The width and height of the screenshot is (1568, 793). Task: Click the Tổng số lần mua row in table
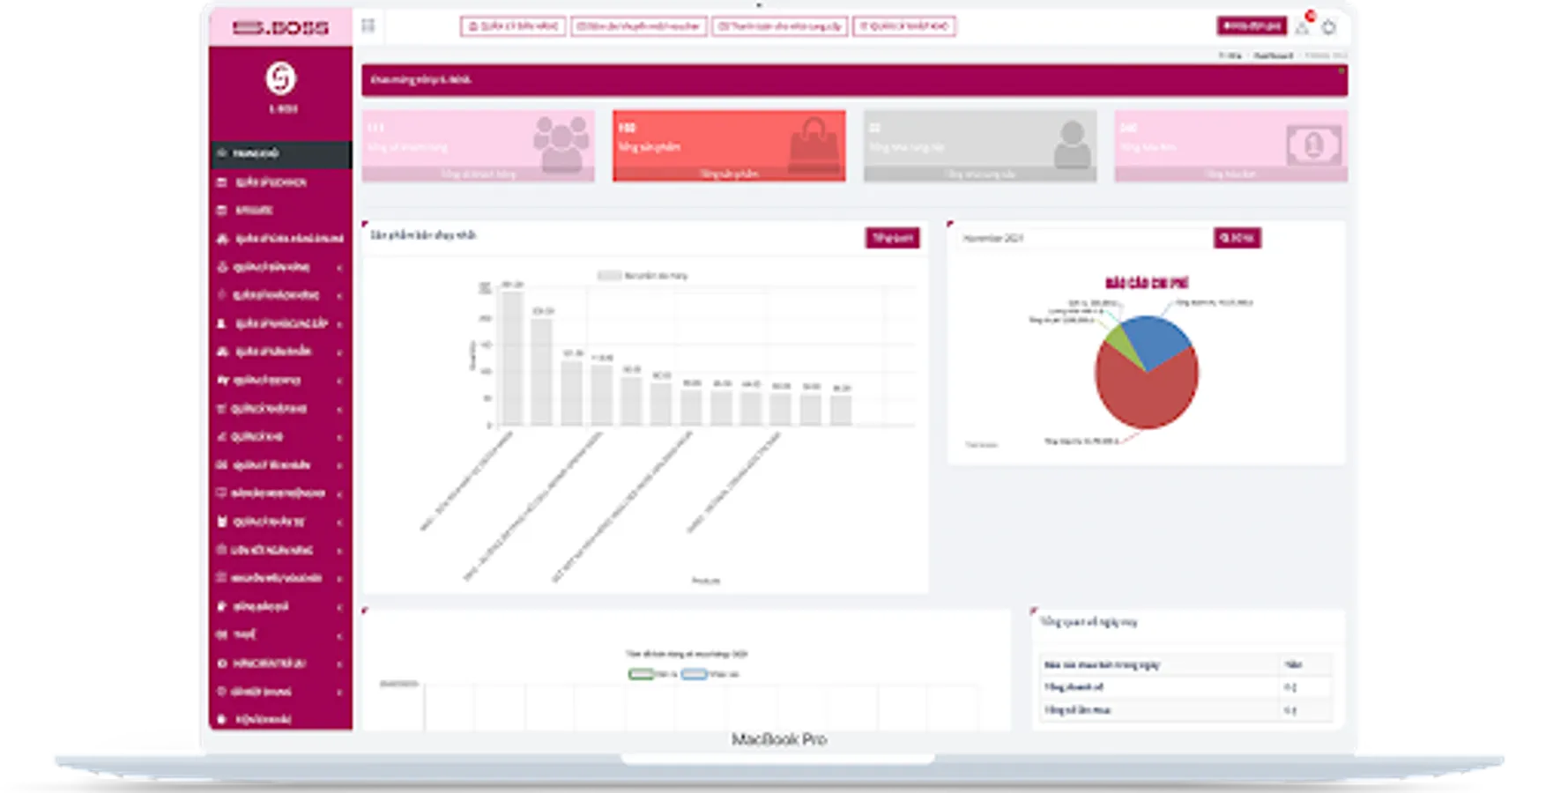coord(1186,710)
